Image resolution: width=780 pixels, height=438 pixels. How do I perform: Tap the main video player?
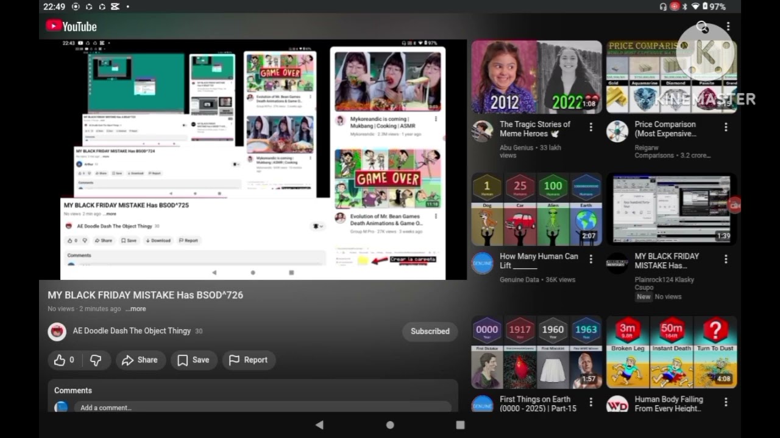point(253,159)
